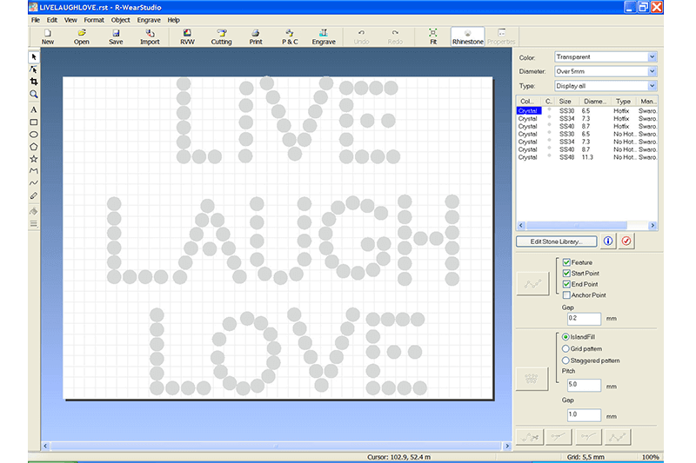Select the Text tool in left toolbar
The width and height of the screenshot is (696, 463).
point(34,110)
